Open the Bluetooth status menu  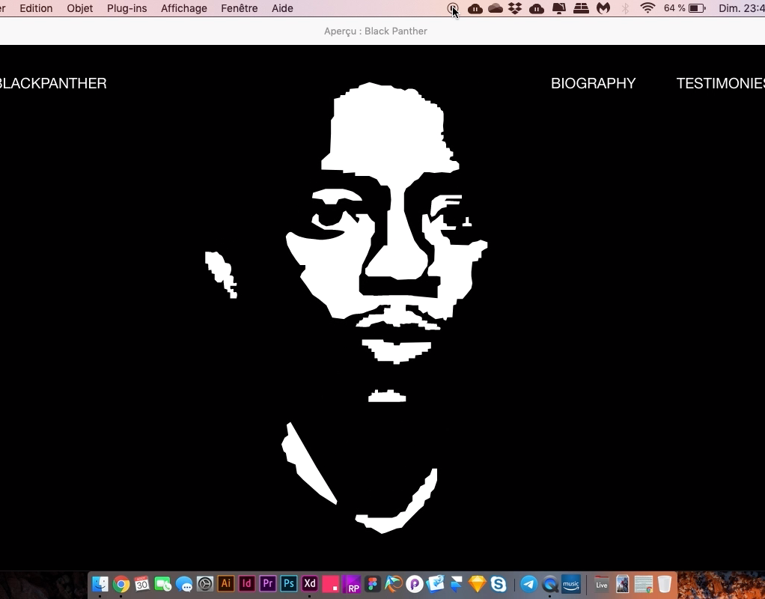(625, 8)
